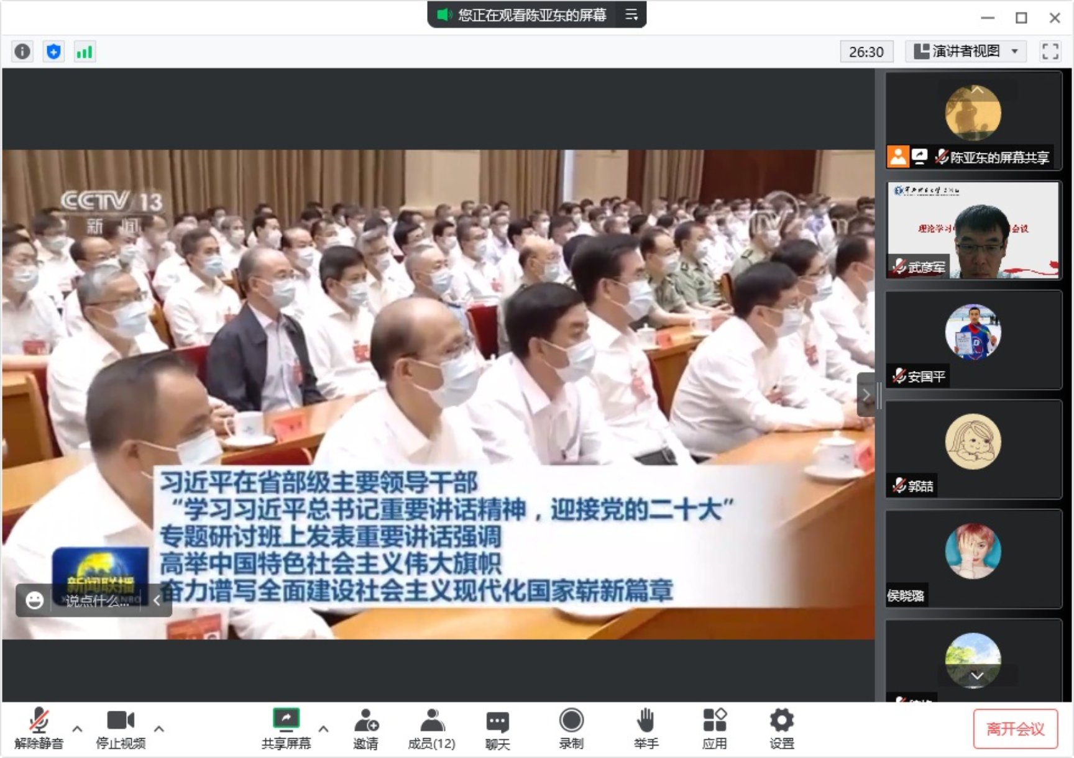Click the shared CCTV video area

click(438, 394)
